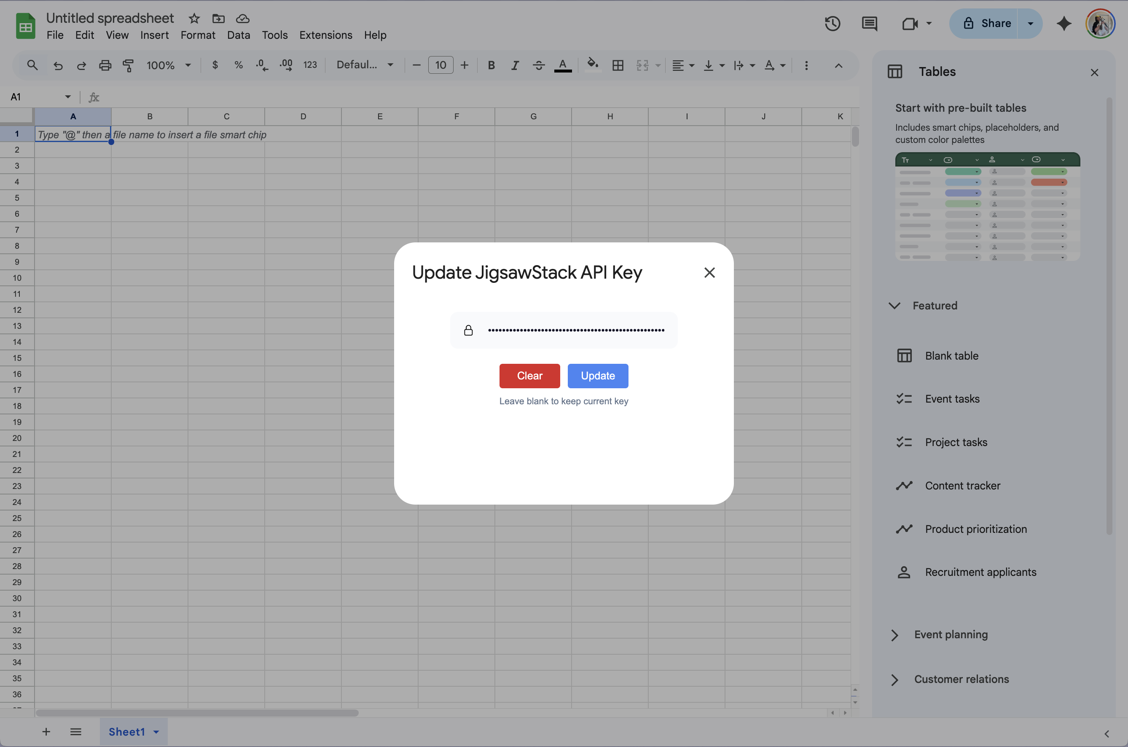The image size is (1128, 747).
Task: Format as currency dollar icon
Action: coord(215,65)
